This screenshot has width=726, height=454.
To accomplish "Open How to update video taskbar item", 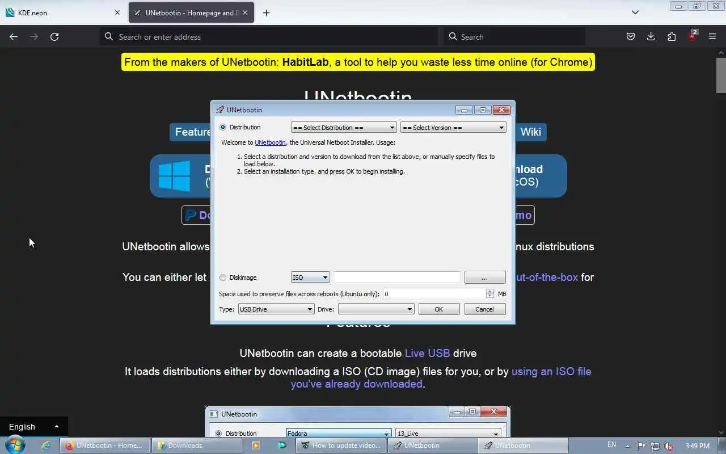I will coord(341,445).
